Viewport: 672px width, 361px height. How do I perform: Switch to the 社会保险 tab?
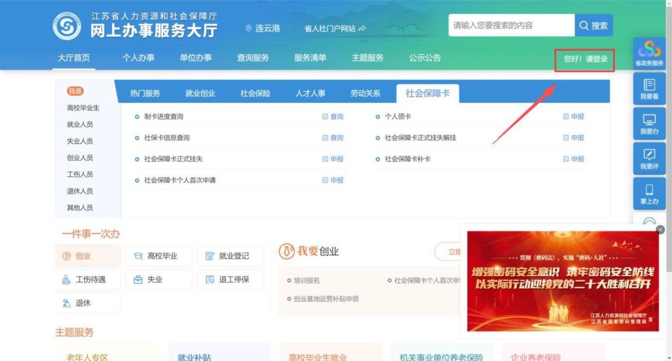pos(255,93)
